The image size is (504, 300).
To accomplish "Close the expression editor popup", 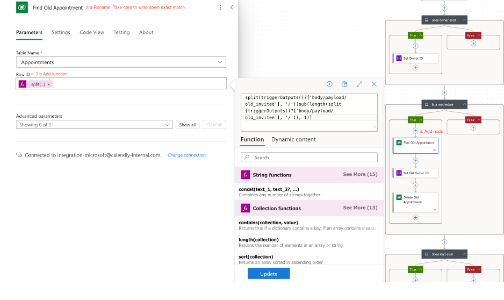I will [374, 84].
